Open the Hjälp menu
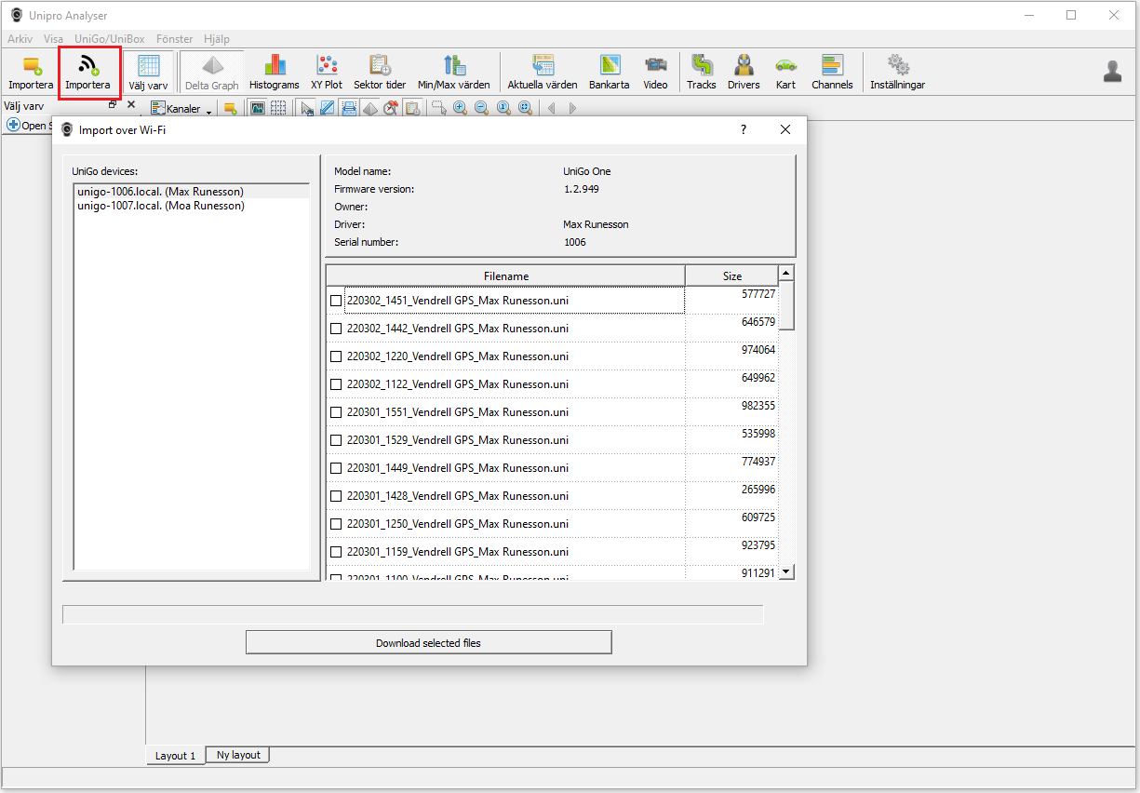This screenshot has height=793, width=1140. [216, 39]
